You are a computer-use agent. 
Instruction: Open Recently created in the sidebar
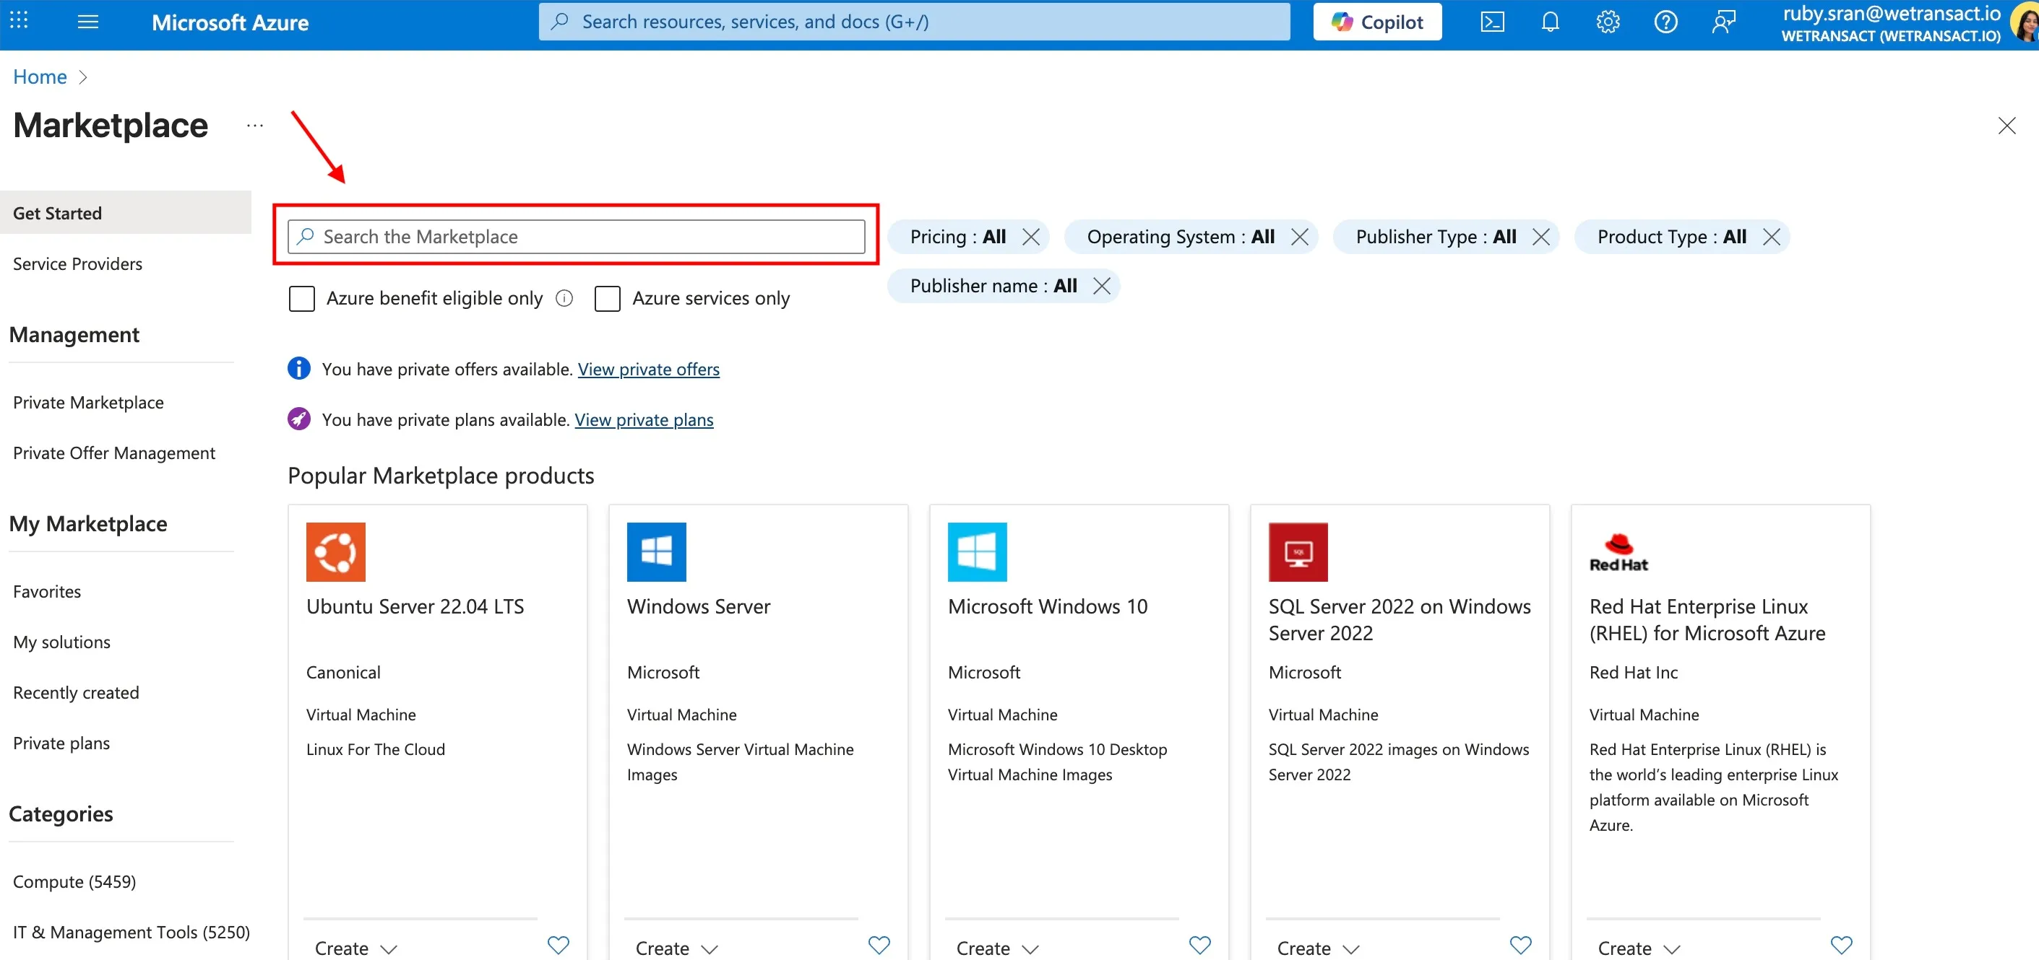(x=76, y=692)
